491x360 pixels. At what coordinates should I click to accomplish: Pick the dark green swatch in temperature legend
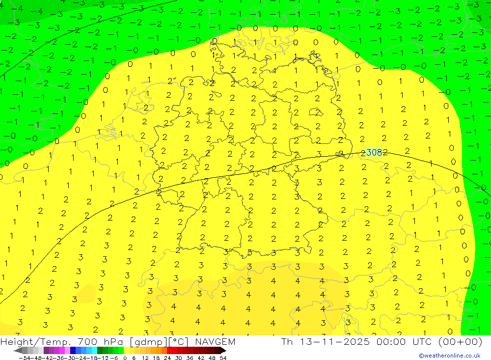100,350
